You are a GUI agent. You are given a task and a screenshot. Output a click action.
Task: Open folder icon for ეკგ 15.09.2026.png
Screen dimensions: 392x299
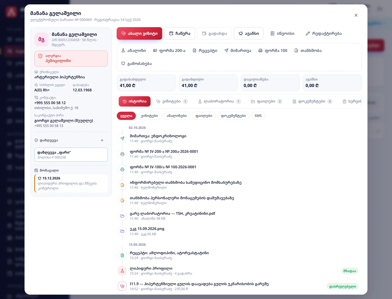coord(122,231)
